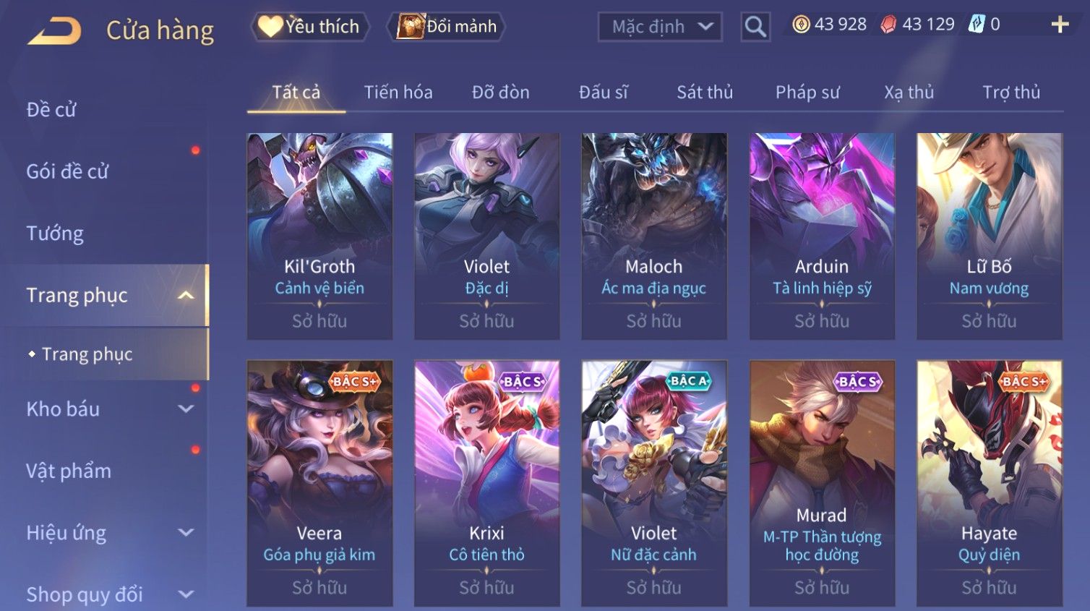Select the Xạ thủ tab
This screenshot has height=611, width=1090.
pos(909,92)
